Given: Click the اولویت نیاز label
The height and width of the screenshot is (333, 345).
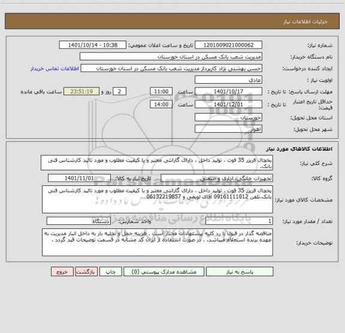Looking at the screenshot, I should coord(320,80).
